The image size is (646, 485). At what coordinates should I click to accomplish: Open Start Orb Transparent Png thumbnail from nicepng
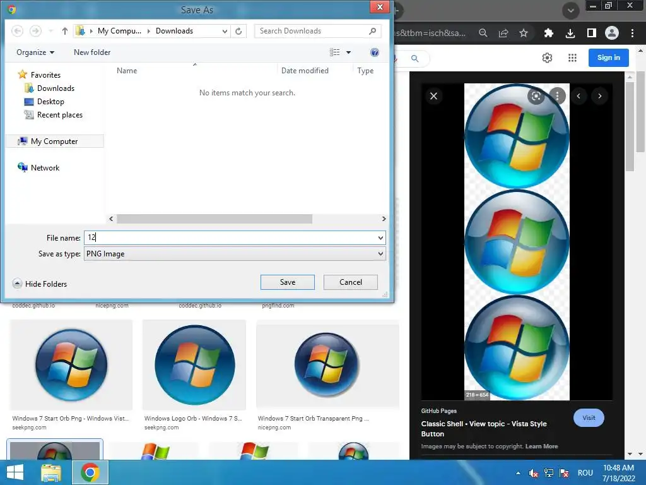click(x=327, y=365)
